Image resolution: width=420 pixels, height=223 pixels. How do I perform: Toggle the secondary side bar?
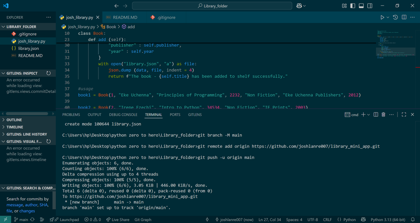click(x=370, y=6)
